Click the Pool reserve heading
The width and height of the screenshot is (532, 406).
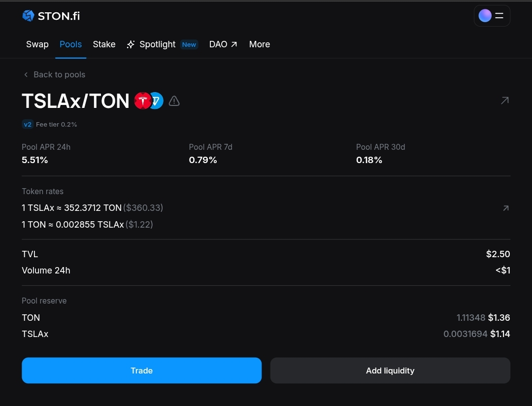pyautogui.click(x=44, y=301)
